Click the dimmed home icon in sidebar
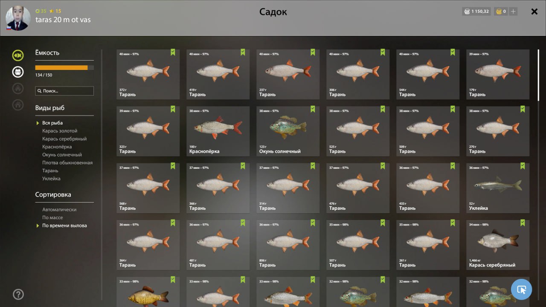 tap(18, 104)
